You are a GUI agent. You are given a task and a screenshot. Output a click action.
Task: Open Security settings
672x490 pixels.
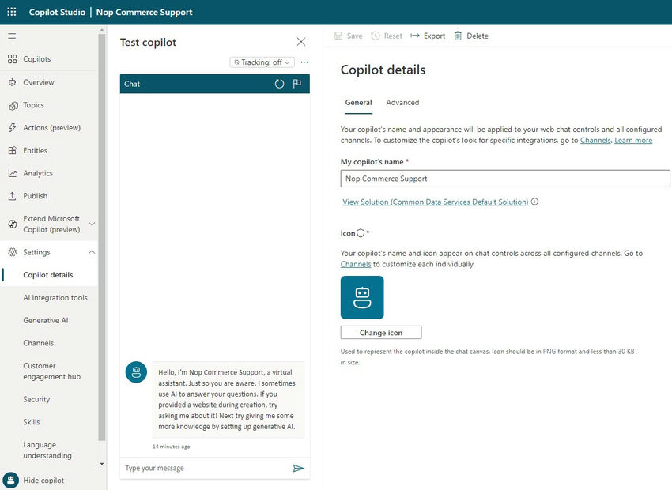(x=36, y=399)
